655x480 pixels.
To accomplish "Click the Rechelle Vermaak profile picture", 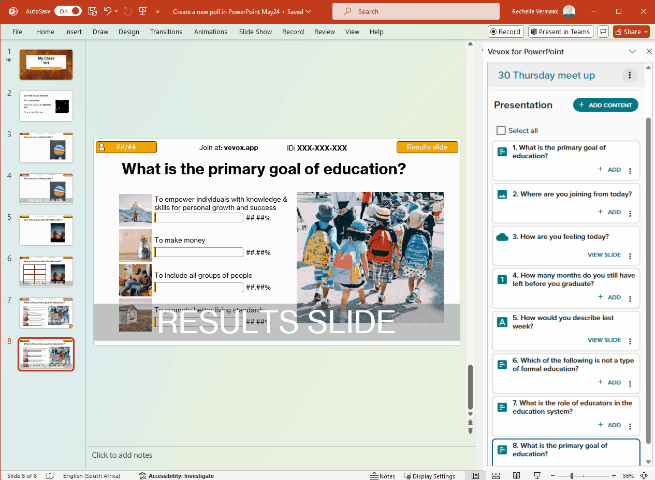I will (x=569, y=11).
